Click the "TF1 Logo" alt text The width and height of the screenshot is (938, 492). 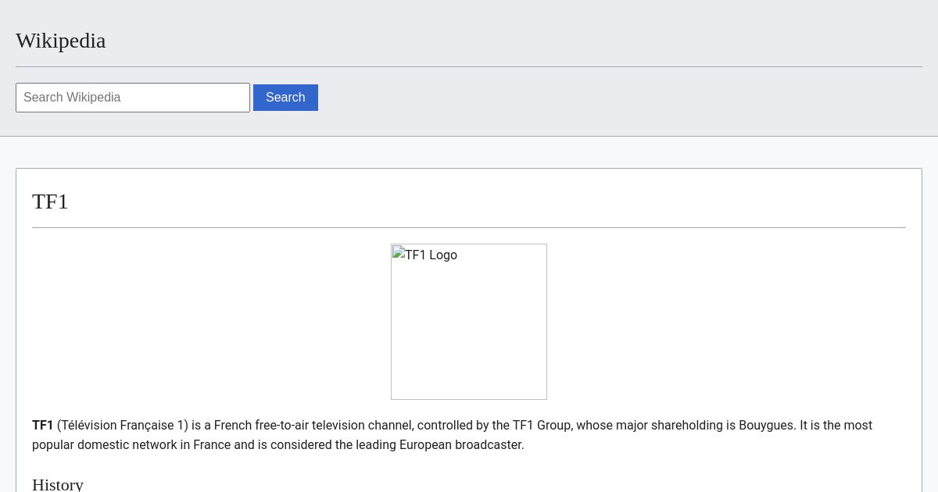(431, 255)
